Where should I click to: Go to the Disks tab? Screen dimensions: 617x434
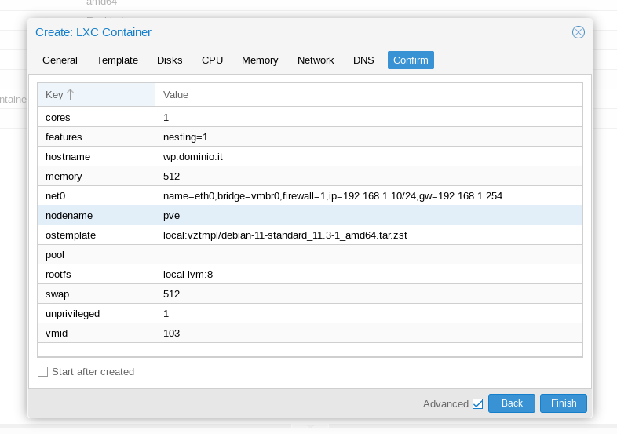pyautogui.click(x=170, y=60)
